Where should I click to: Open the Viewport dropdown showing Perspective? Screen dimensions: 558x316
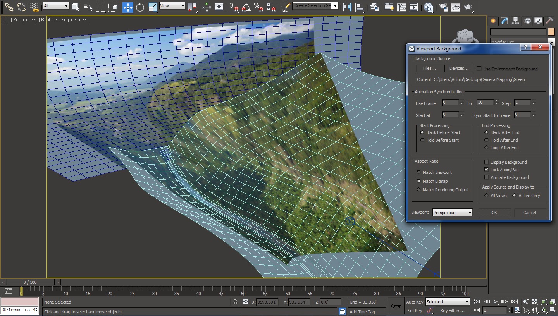pos(453,213)
